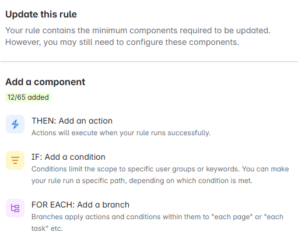Click the blue lightning bolt action icon

coord(15,124)
